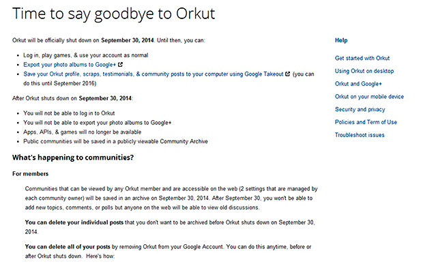
Task: Open Security and privacy help topic
Action: [360, 109]
